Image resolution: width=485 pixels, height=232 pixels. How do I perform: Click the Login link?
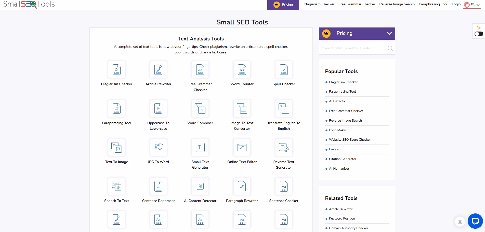click(456, 4)
